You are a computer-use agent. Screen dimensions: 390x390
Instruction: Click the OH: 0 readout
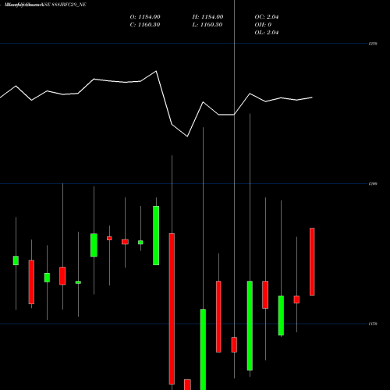263,25
